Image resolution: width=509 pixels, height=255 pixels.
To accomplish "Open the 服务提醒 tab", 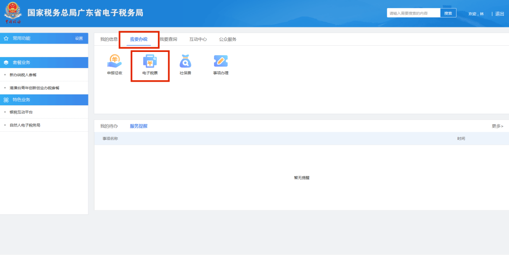I will point(138,126).
